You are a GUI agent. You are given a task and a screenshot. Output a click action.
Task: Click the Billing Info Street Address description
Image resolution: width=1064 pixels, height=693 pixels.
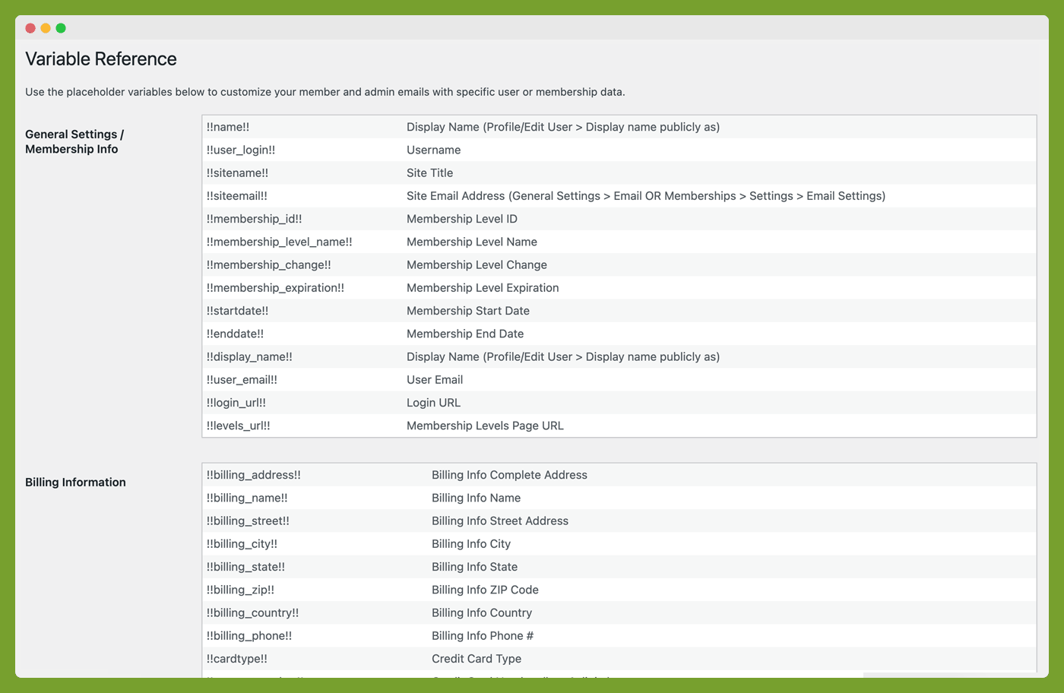(500, 521)
